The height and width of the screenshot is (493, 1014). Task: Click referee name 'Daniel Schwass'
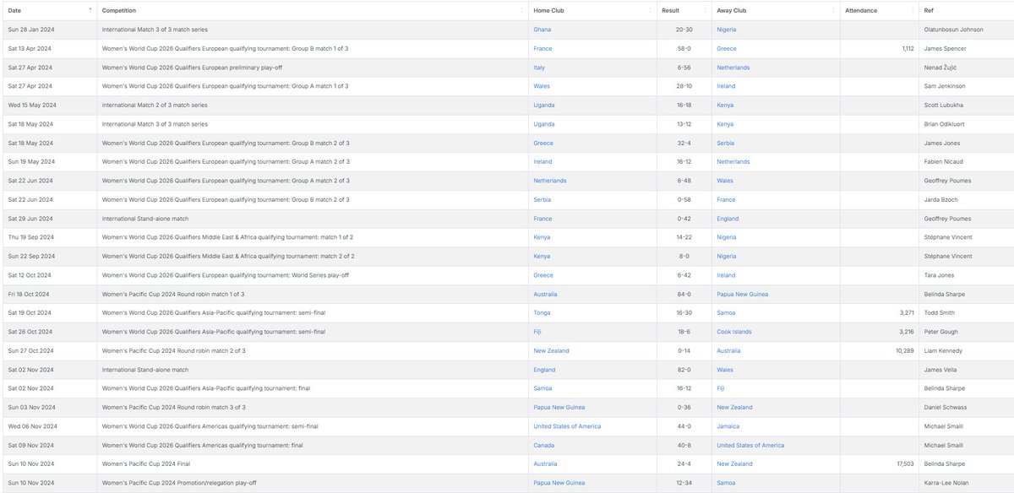tap(946, 407)
